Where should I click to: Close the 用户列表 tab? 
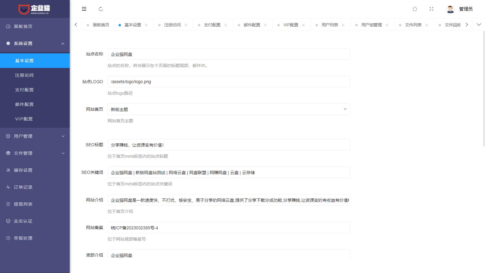pyautogui.click(x=343, y=25)
